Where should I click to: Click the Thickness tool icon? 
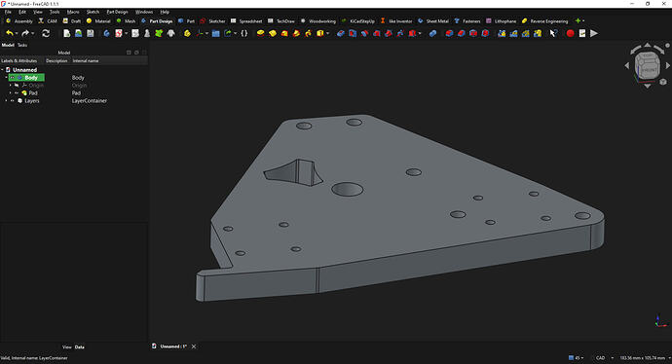(x=485, y=33)
